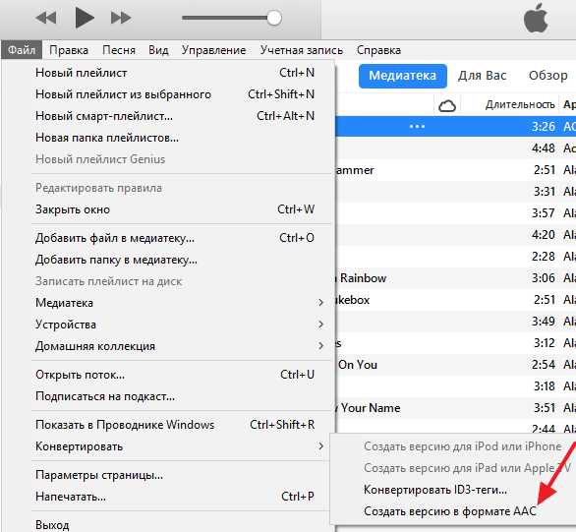The width and height of the screenshot is (576, 532).
Task: Start playback with the play button
Action: [85, 18]
